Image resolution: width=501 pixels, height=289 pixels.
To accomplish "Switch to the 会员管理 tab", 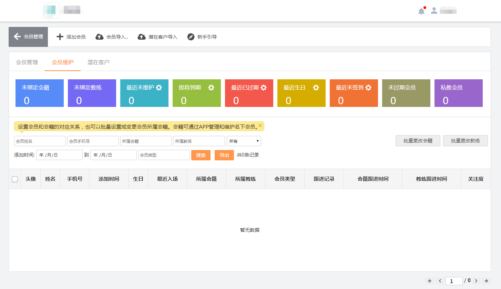I will click(27, 62).
